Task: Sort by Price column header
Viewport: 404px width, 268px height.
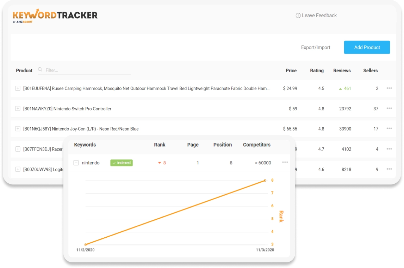Action: 291,71
